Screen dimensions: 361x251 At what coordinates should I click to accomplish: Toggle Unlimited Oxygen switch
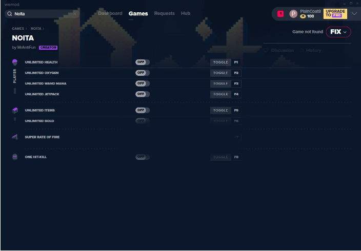coord(143,73)
